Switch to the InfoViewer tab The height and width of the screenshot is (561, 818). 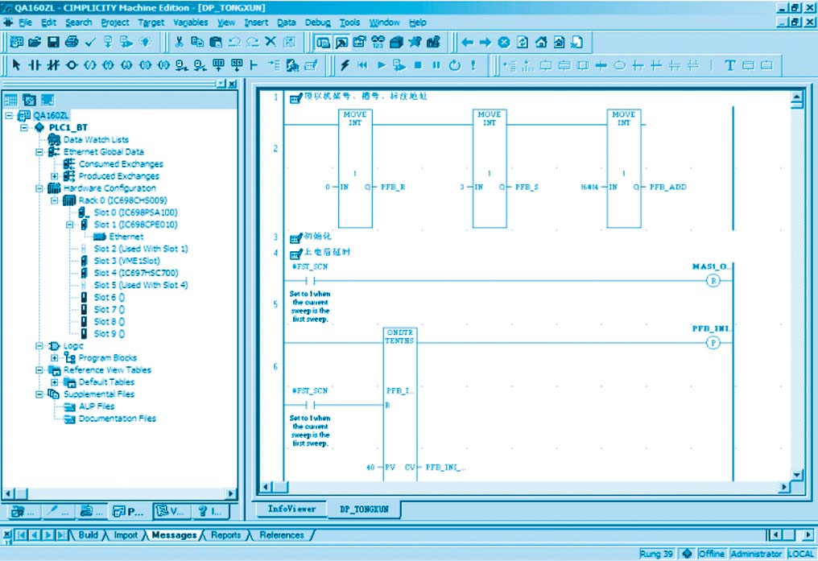pos(291,509)
